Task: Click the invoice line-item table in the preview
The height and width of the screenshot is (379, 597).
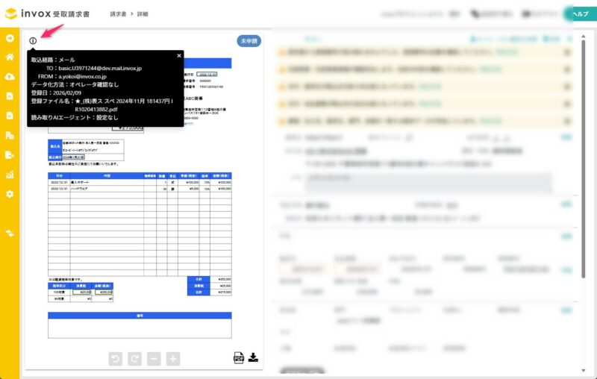Action: [x=140, y=225]
